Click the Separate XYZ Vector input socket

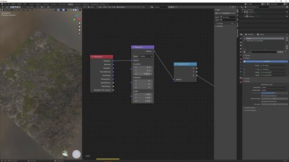(x=173, y=80)
